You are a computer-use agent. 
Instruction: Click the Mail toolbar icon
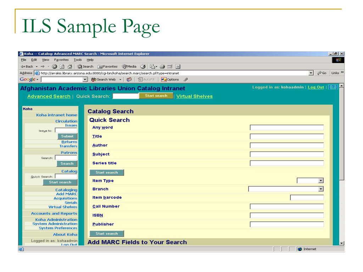click(152, 67)
